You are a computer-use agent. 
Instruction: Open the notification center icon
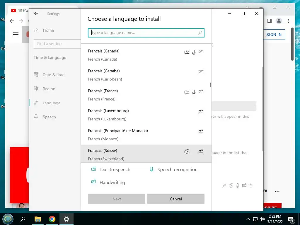click(291, 219)
